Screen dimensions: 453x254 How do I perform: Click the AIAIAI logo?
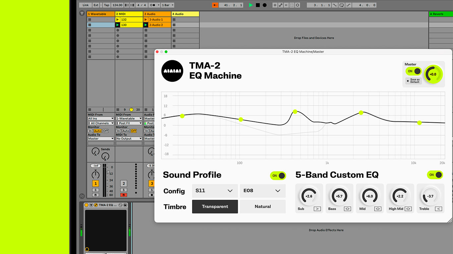click(x=172, y=71)
